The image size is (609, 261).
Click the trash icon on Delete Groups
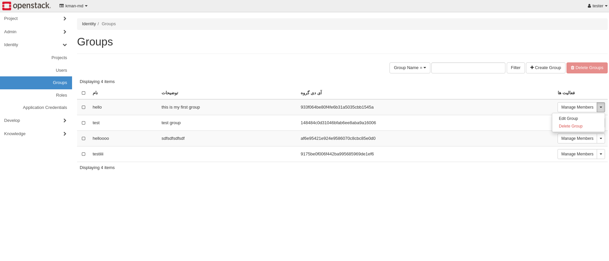click(572, 68)
